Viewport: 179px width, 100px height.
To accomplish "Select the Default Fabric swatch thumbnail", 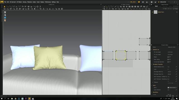I will click(x=156, y=12).
